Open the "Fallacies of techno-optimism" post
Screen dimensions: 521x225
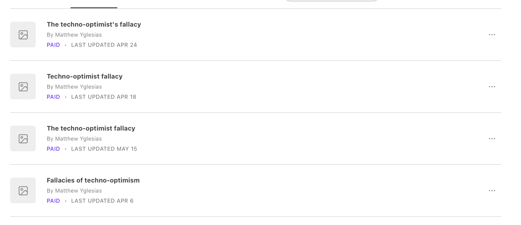pos(93,180)
